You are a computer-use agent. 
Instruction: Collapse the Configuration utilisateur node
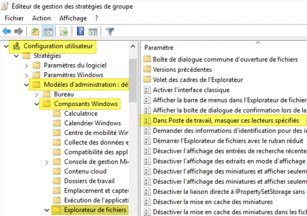(6, 47)
